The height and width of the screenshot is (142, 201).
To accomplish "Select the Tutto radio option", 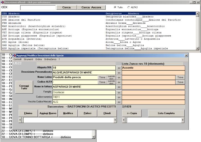I will pyautogui.click(x=115, y=7).
